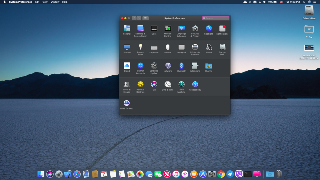Viewport: 320px width, 180px height.
Task: Open the Window menu in menu bar
Action: (55, 2)
